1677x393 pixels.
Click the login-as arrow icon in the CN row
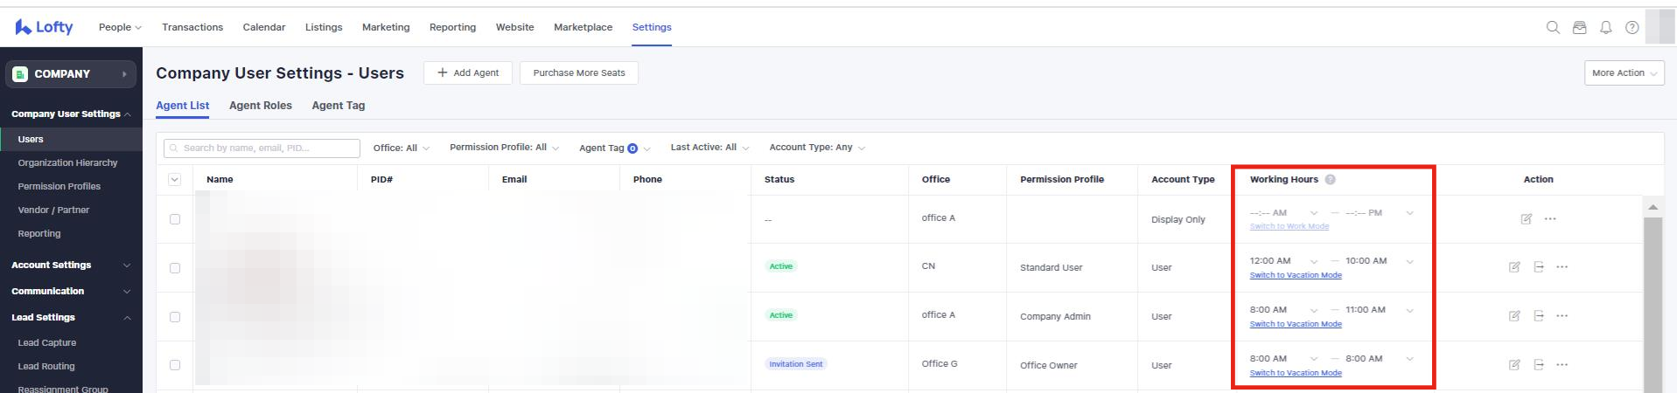pos(1538,267)
